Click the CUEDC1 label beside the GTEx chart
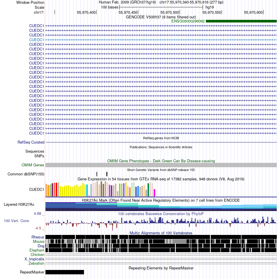The width and height of the screenshot is (277, 279). pos(36,189)
